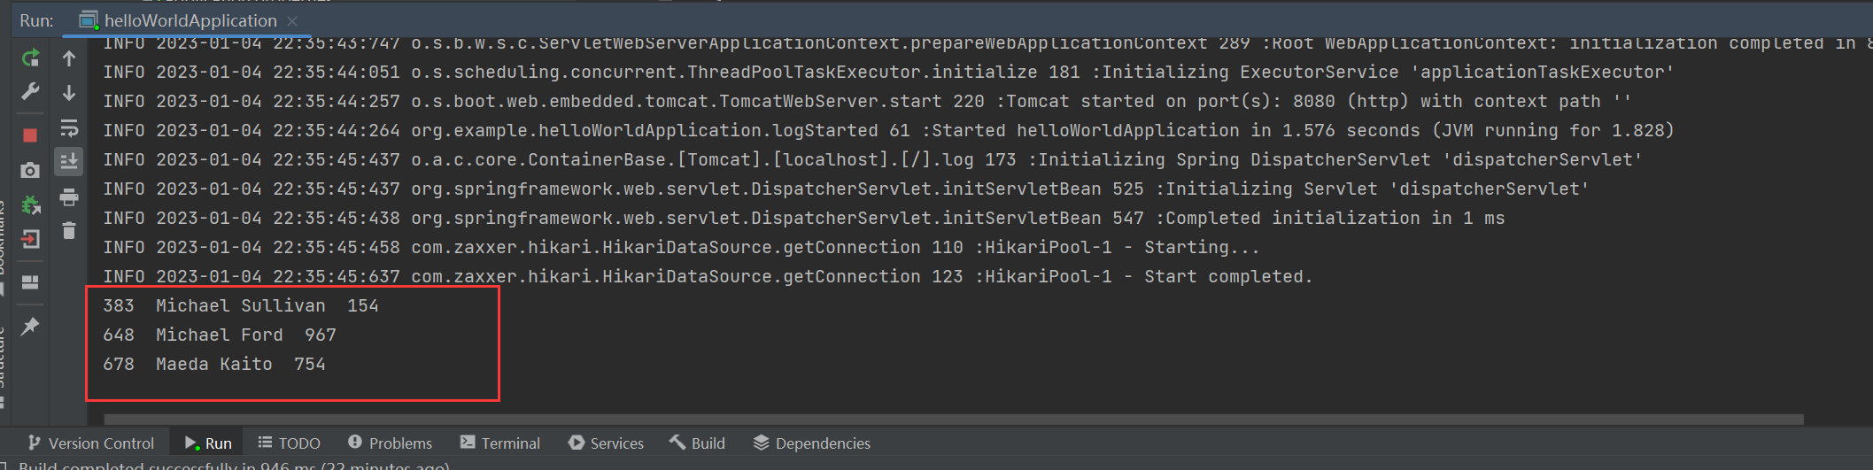1873x470 pixels.
Task: Click the exit application icon
Action: click(30, 239)
